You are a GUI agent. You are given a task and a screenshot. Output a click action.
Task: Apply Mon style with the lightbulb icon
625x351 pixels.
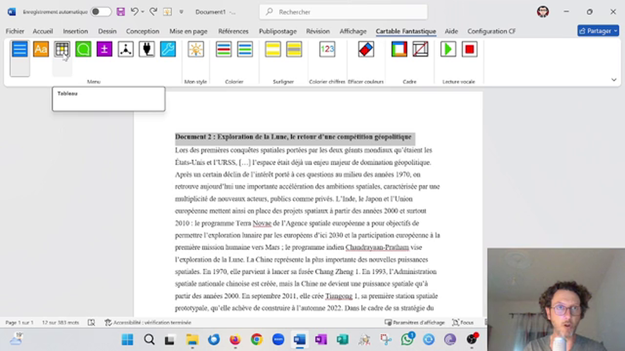click(195, 49)
